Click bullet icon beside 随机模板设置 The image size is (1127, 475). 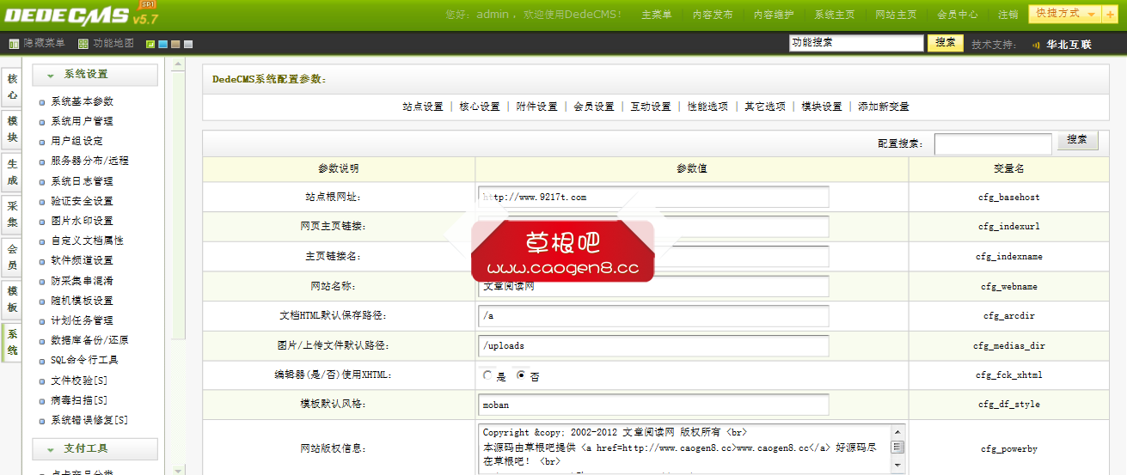[x=42, y=301]
